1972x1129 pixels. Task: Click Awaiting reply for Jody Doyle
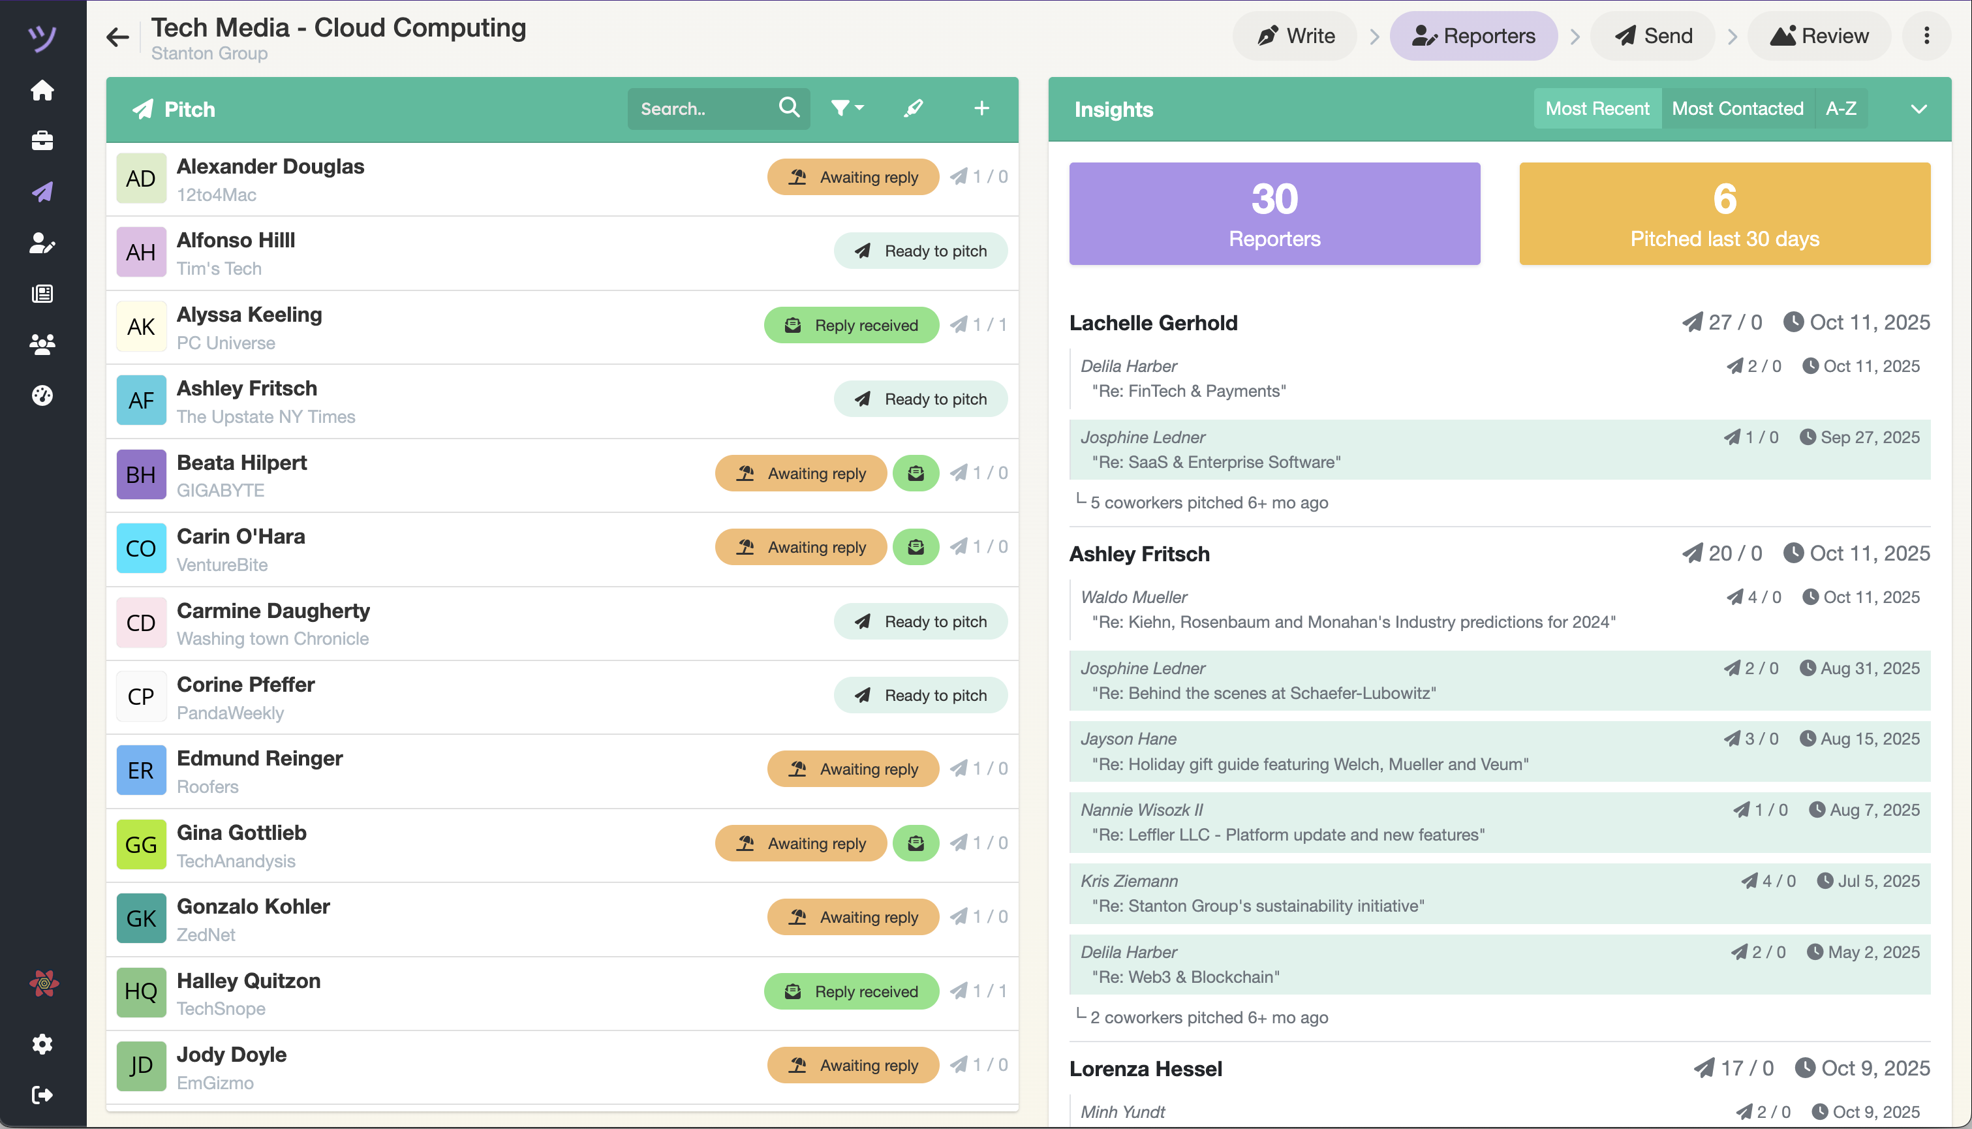pos(853,1064)
